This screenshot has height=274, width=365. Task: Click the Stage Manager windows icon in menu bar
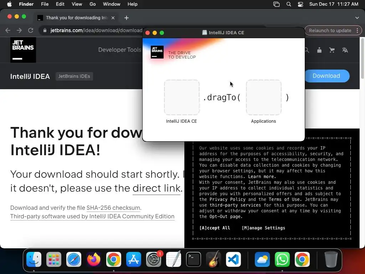[276, 4]
